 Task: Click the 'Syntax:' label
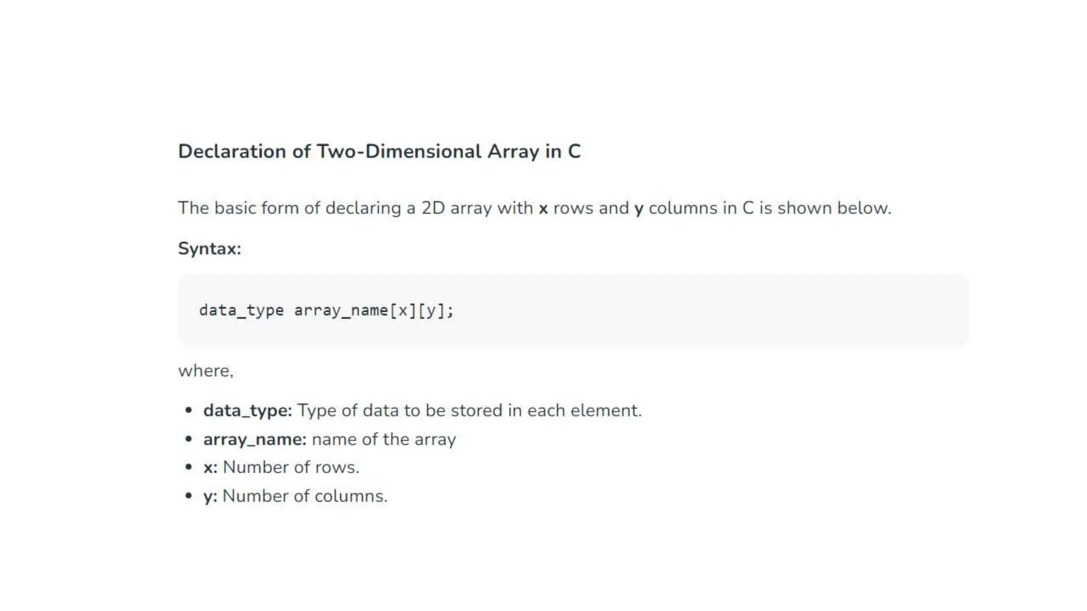click(209, 248)
